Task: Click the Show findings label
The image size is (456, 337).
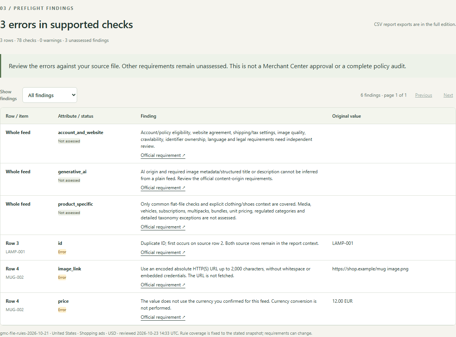Action: pos(8,95)
